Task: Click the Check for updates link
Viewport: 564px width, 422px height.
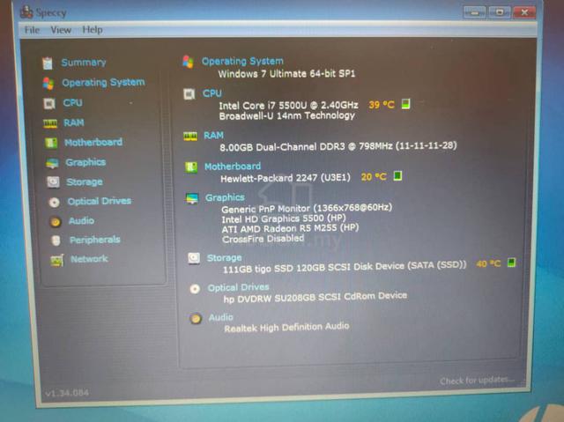Action: pyautogui.click(x=478, y=381)
